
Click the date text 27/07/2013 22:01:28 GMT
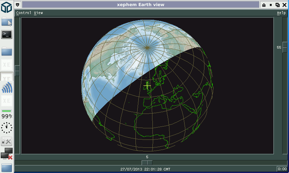[x=145, y=169]
